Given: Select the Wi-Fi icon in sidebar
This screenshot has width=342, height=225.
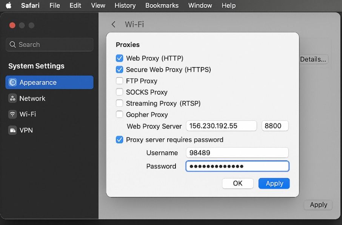Looking at the screenshot, I should tap(13, 114).
